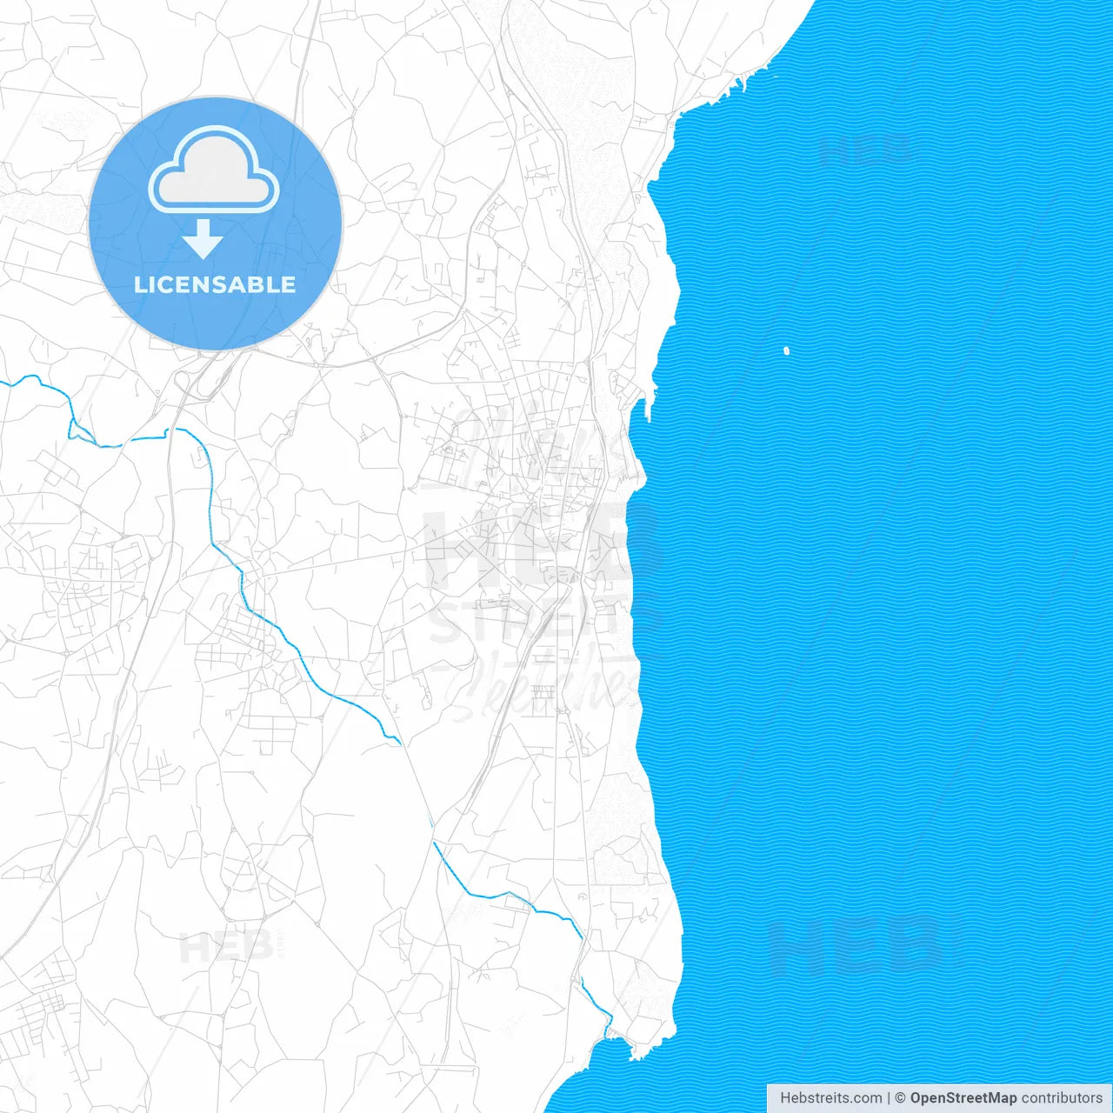Viewport: 1113px width, 1113px height.
Task: Click the small white island dot in the ocean
Action: click(x=788, y=350)
